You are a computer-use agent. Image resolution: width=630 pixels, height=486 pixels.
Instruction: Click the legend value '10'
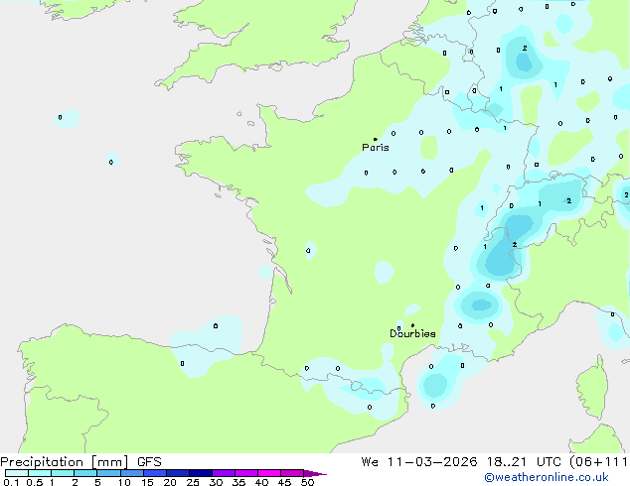pos(124,482)
